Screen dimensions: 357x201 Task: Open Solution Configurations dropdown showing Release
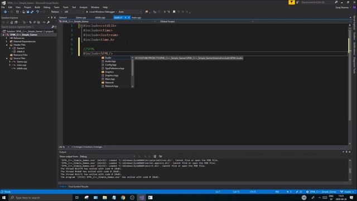coord(56,12)
